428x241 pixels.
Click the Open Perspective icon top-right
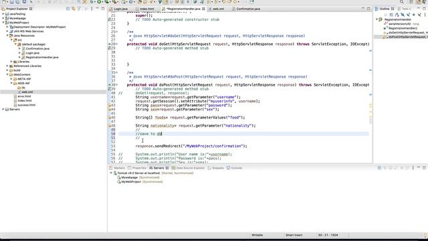coord(411,1)
